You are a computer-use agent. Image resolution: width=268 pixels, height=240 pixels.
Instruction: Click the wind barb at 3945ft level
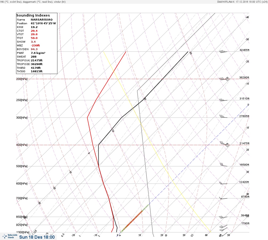click(223, 217)
